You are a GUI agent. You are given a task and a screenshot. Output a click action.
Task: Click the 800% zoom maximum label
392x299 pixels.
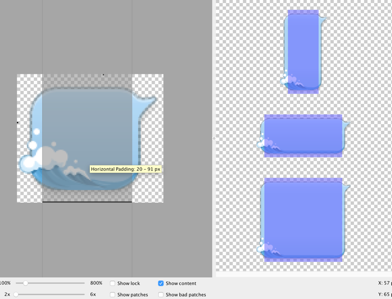pyautogui.click(x=96, y=283)
